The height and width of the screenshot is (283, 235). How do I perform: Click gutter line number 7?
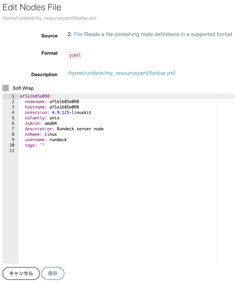click(x=13, y=129)
